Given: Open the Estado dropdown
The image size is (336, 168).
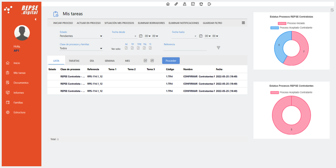Looking at the screenshot, I should coord(81,36).
